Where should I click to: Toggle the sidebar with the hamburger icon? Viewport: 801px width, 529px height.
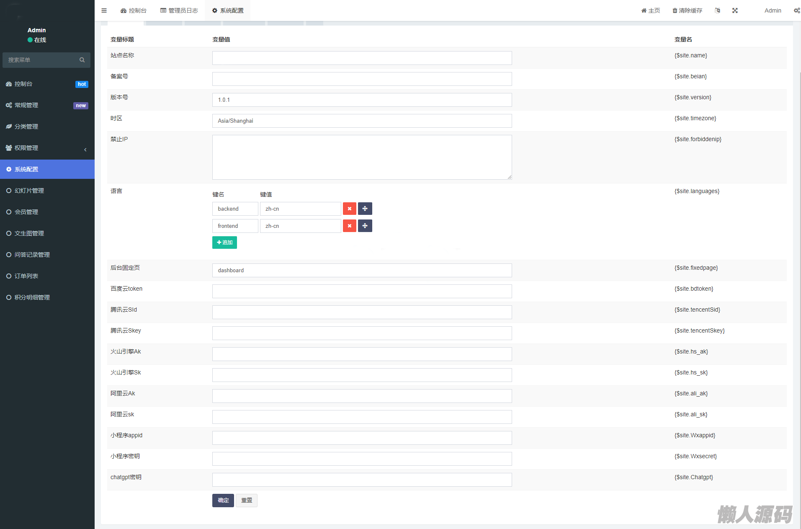[x=104, y=10]
